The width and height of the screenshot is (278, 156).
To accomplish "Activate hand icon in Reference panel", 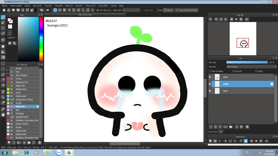I will point(245,141).
